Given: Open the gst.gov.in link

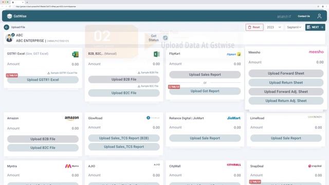Looking at the screenshot, I should click(284, 16).
